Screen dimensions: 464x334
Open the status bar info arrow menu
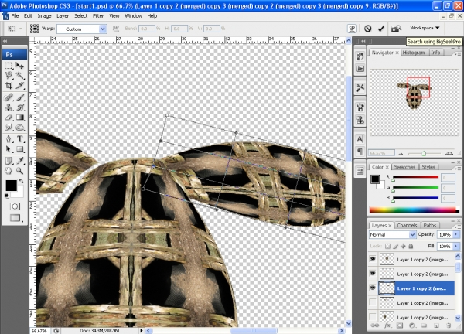click(x=142, y=330)
